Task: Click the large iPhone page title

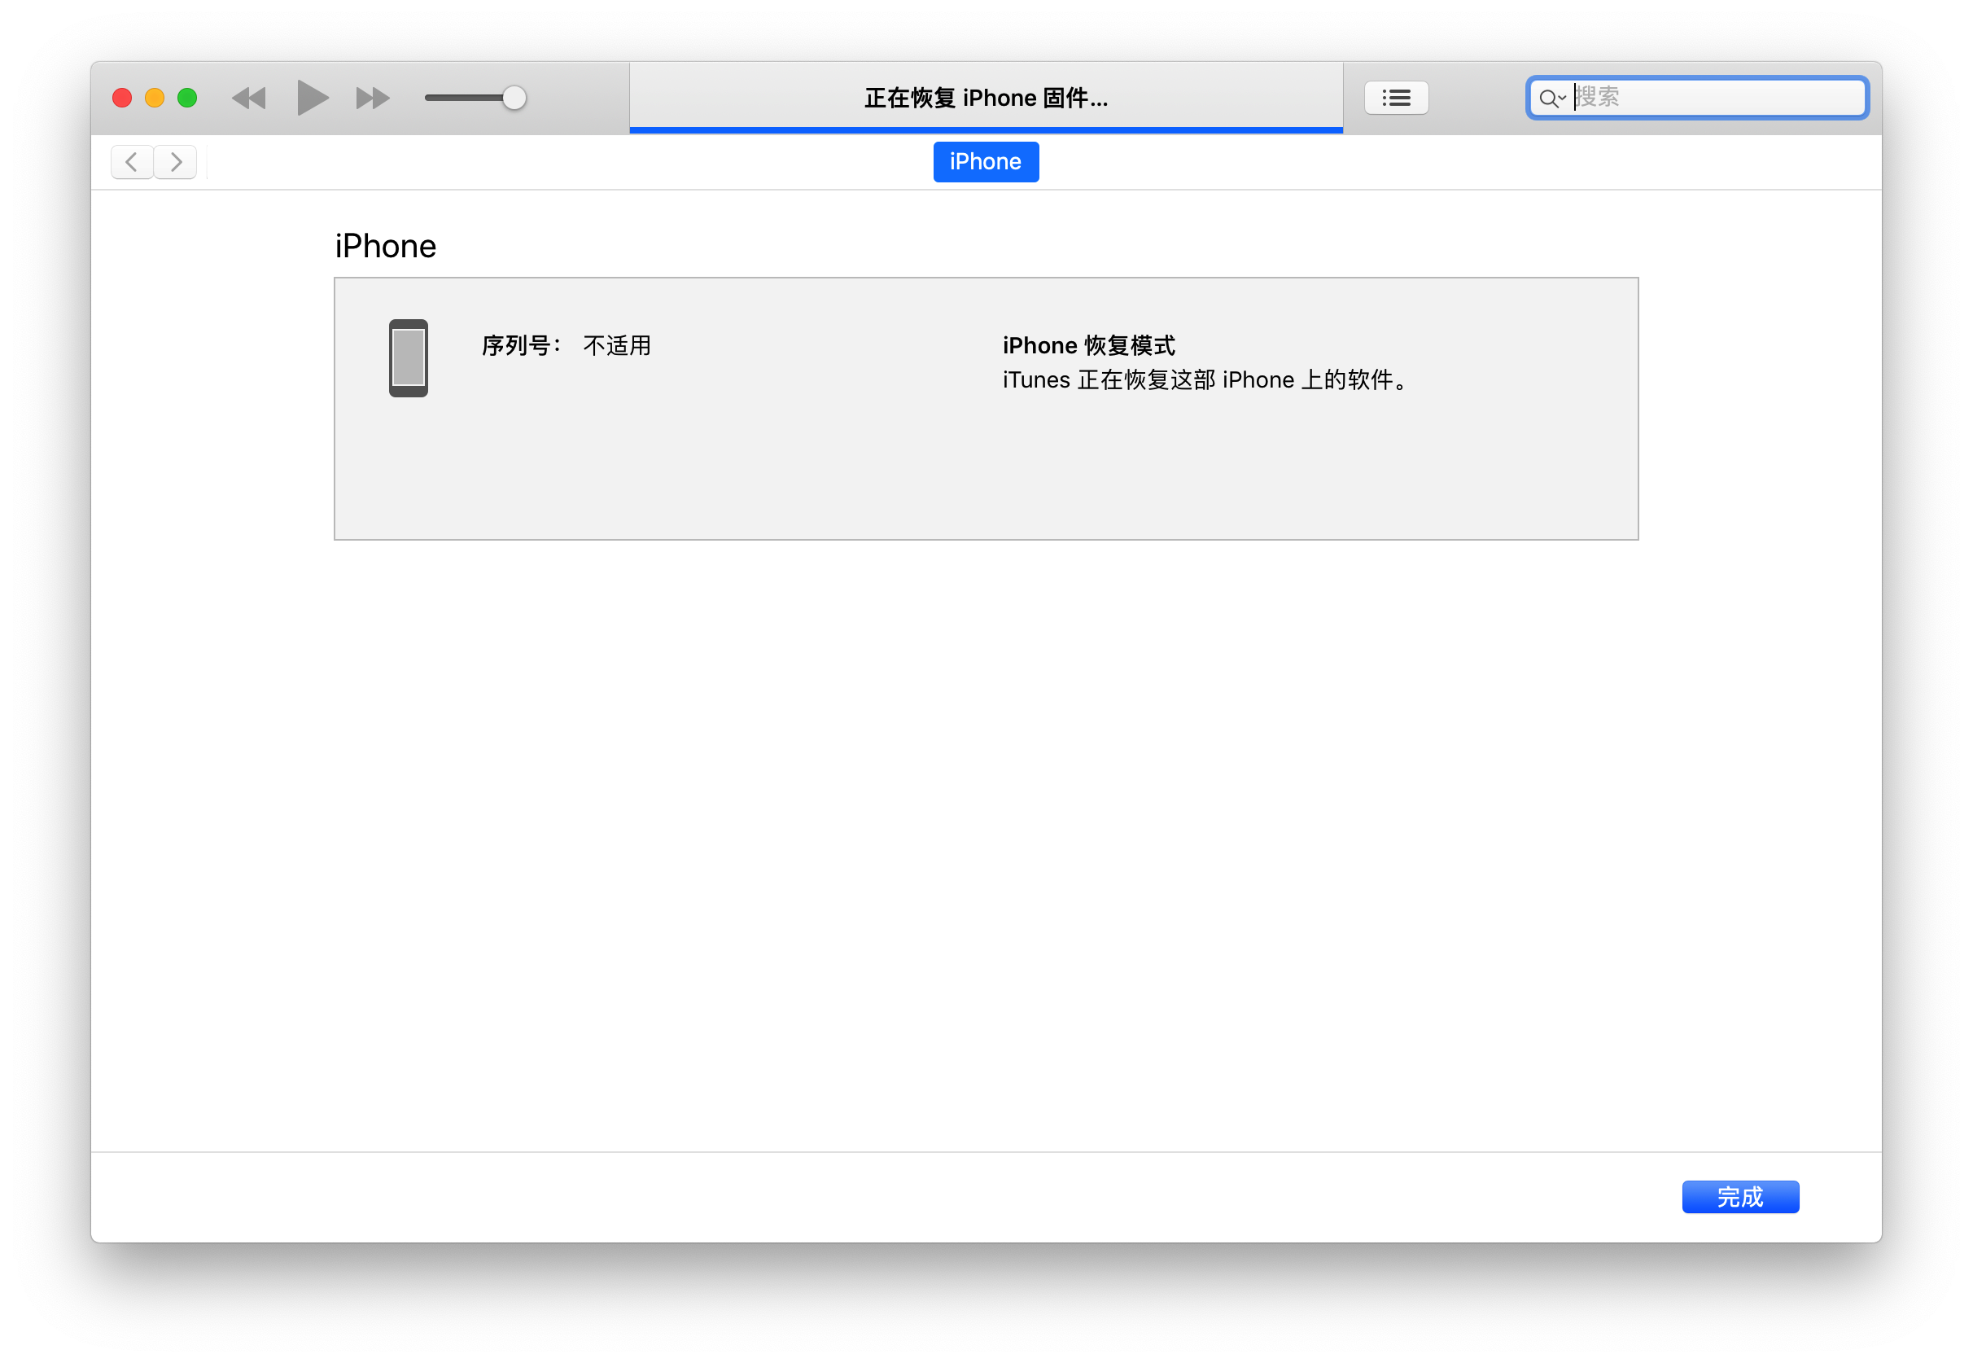Action: [x=385, y=246]
